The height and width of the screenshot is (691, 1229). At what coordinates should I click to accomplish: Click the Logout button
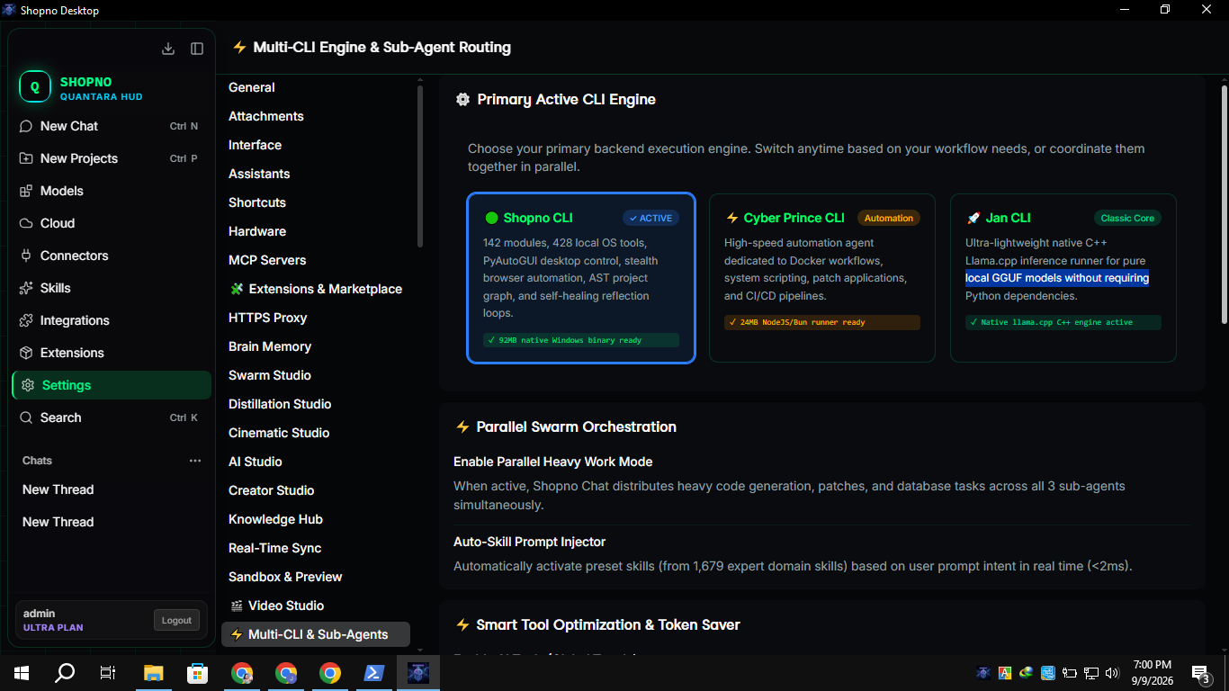click(x=176, y=620)
